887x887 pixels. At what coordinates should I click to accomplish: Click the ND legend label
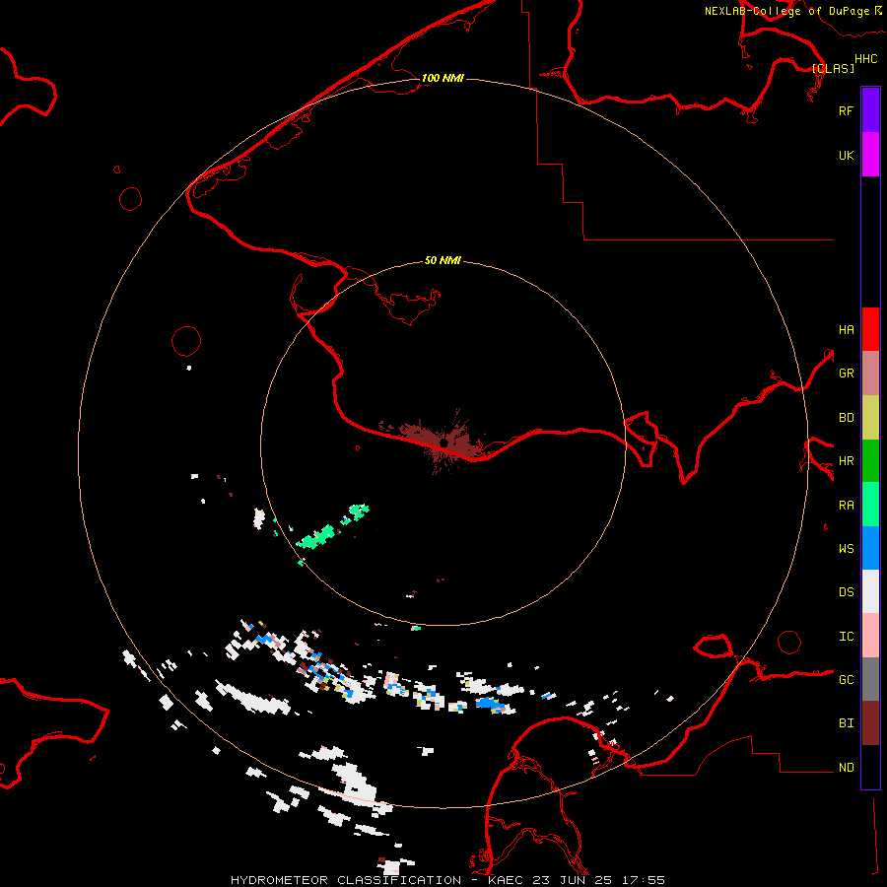846,768
